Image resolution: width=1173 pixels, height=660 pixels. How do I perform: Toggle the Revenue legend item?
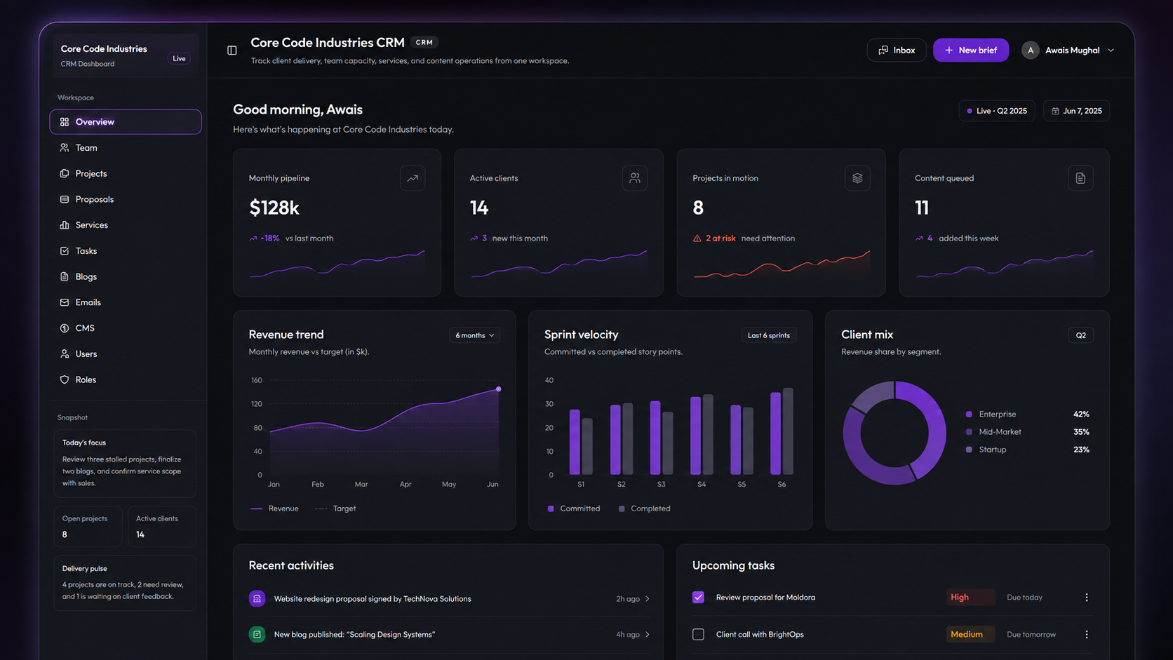click(274, 509)
